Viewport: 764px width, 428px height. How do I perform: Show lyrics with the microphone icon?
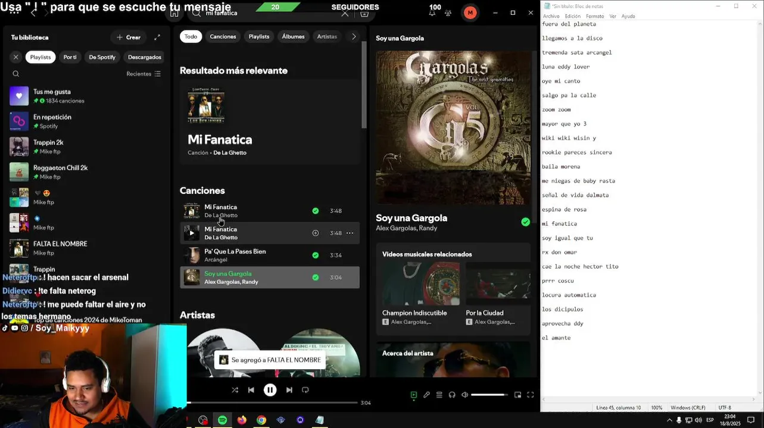pos(426,395)
